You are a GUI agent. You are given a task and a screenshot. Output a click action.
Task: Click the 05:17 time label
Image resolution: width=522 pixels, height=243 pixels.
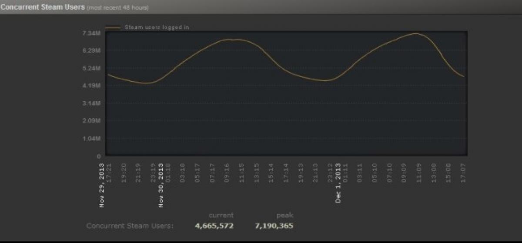[197, 173]
